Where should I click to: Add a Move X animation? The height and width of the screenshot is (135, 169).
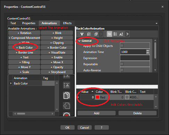(x=57, y=62)
